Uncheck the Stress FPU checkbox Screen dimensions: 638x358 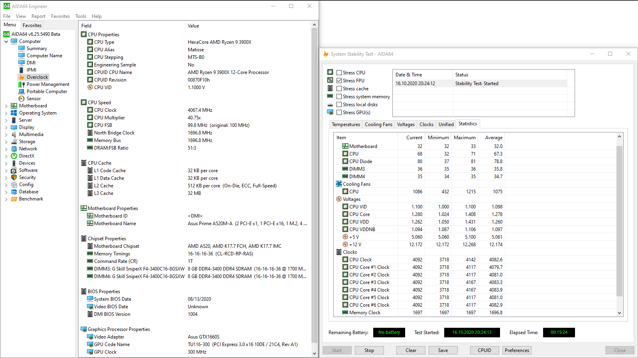coord(339,81)
